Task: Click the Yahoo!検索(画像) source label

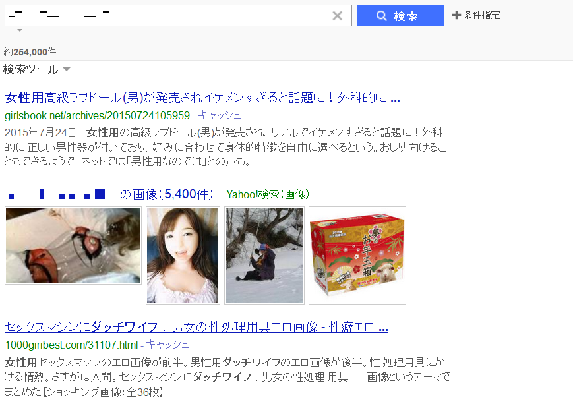Action: [x=268, y=194]
